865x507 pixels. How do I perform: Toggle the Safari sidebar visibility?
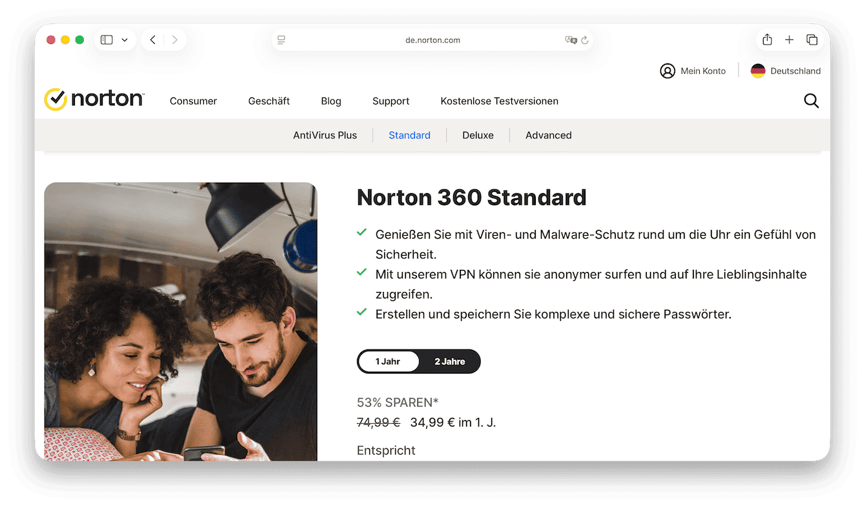[x=106, y=39]
